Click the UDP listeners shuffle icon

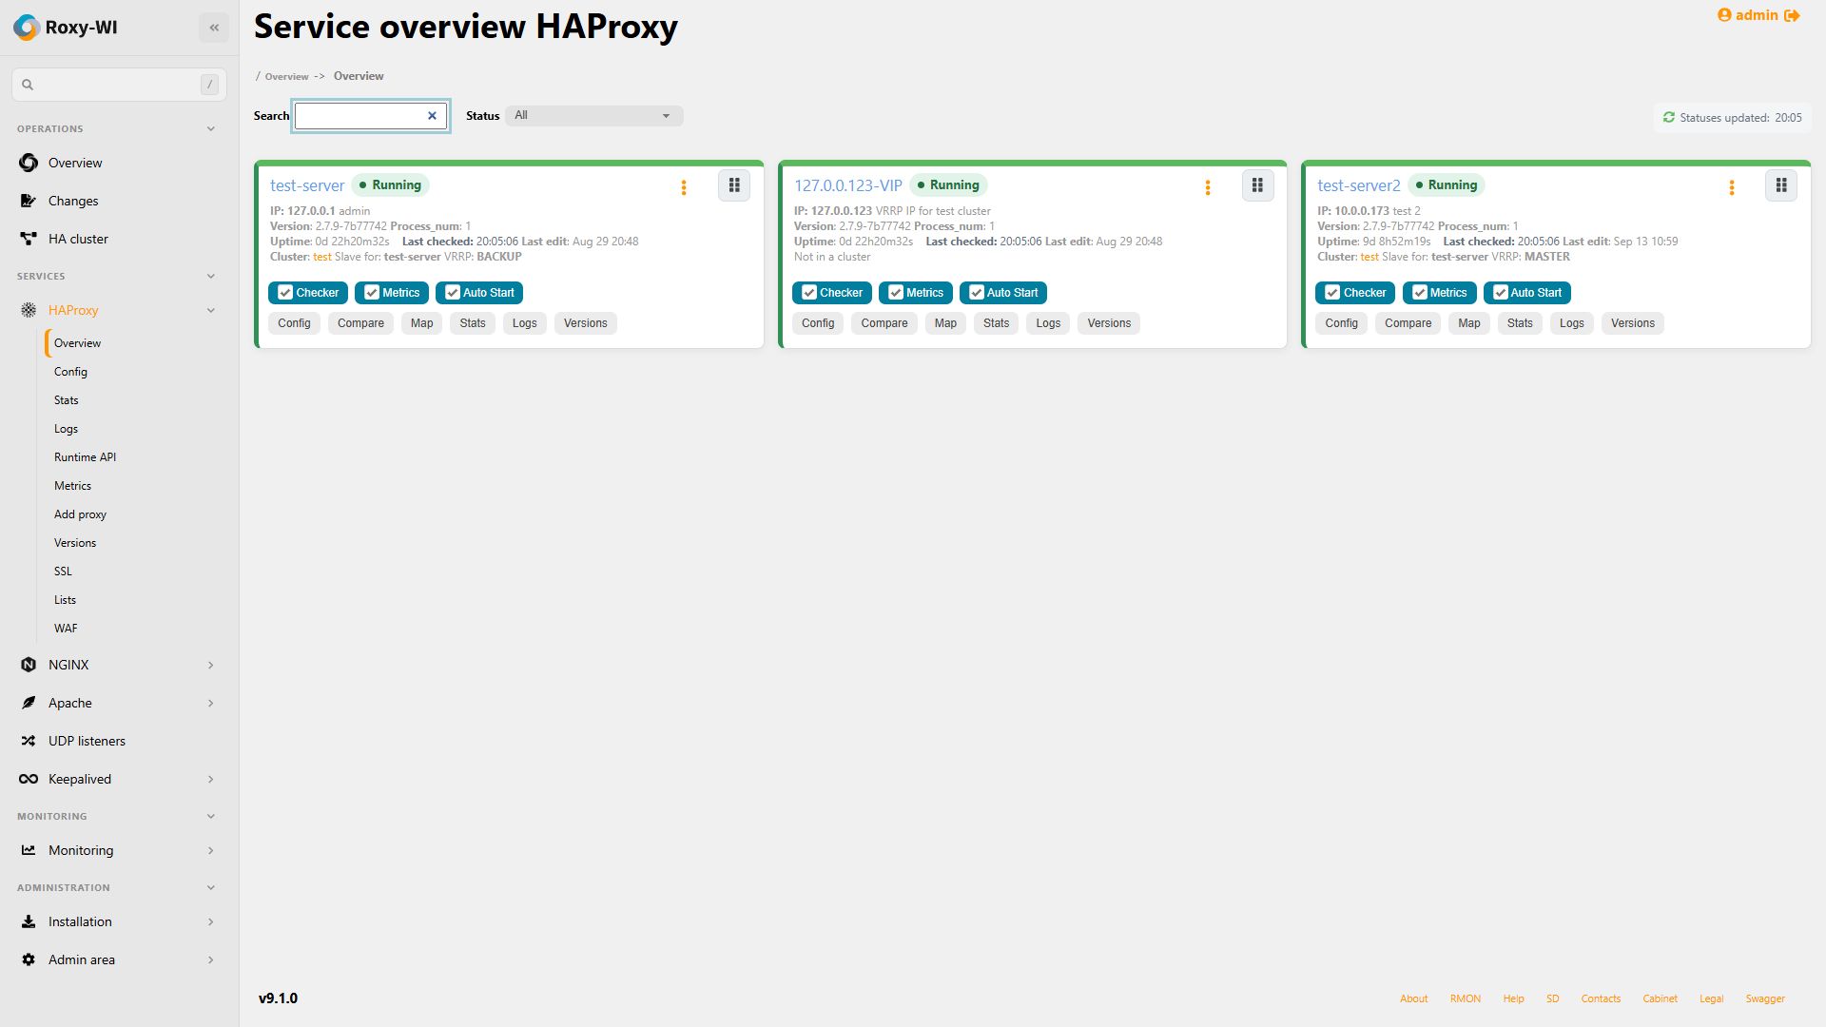pyautogui.click(x=29, y=741)
